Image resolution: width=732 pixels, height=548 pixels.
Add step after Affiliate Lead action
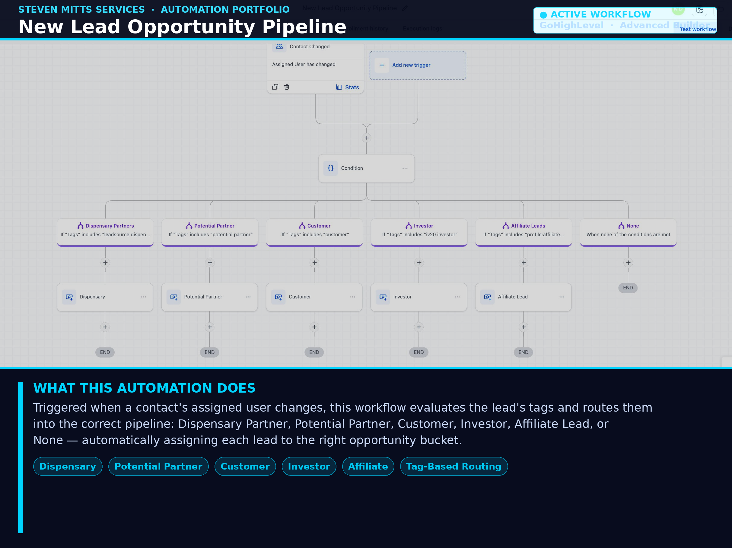523,327
